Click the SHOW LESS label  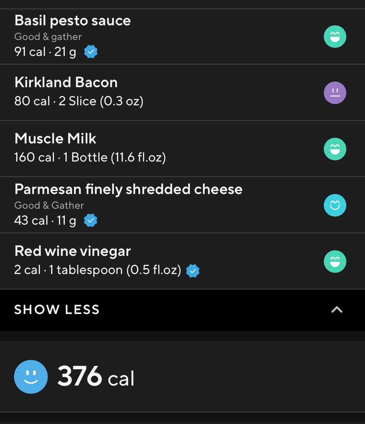pos(57,310)
